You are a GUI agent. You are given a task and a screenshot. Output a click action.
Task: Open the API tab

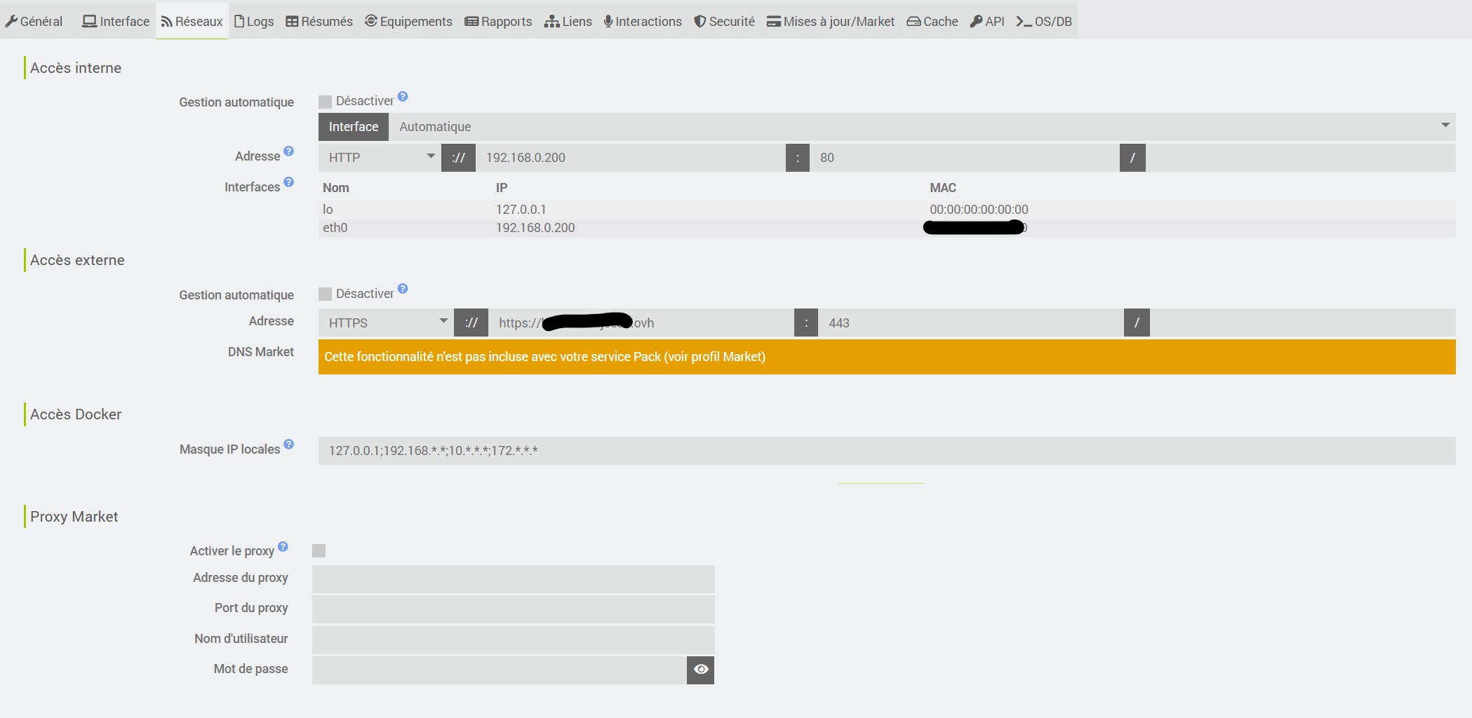pyautogui.click(x=987, y=21)
